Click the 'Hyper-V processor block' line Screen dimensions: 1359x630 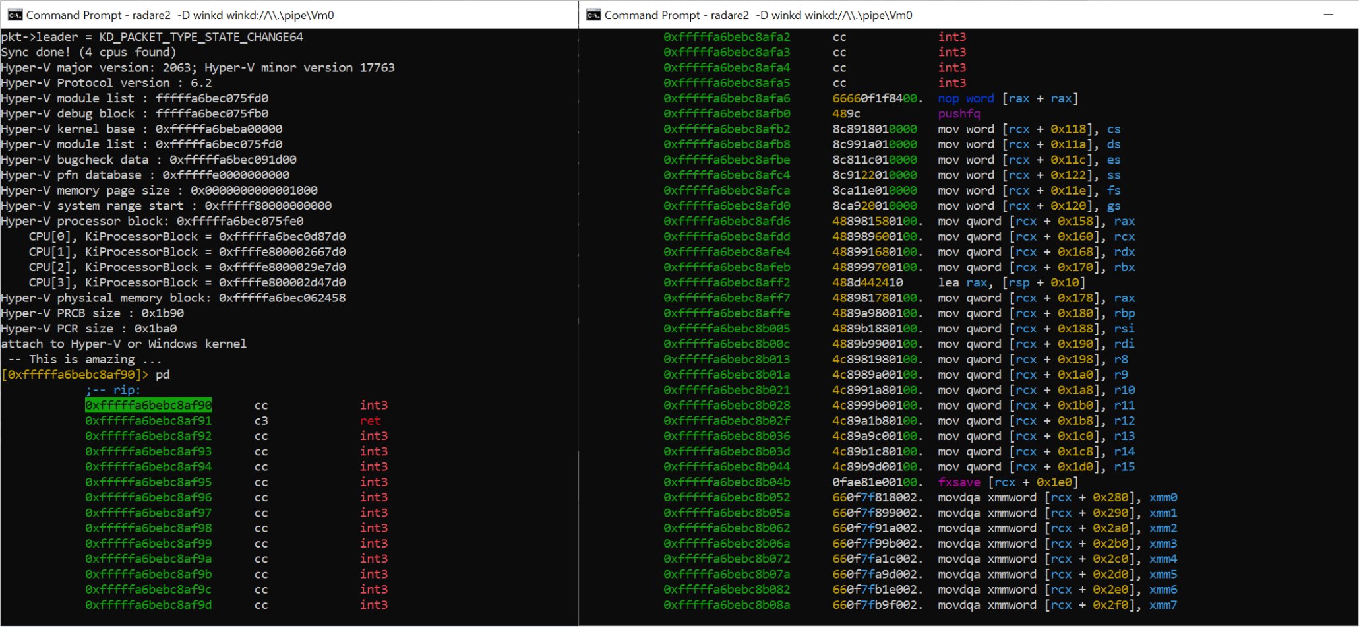(152, 221)
